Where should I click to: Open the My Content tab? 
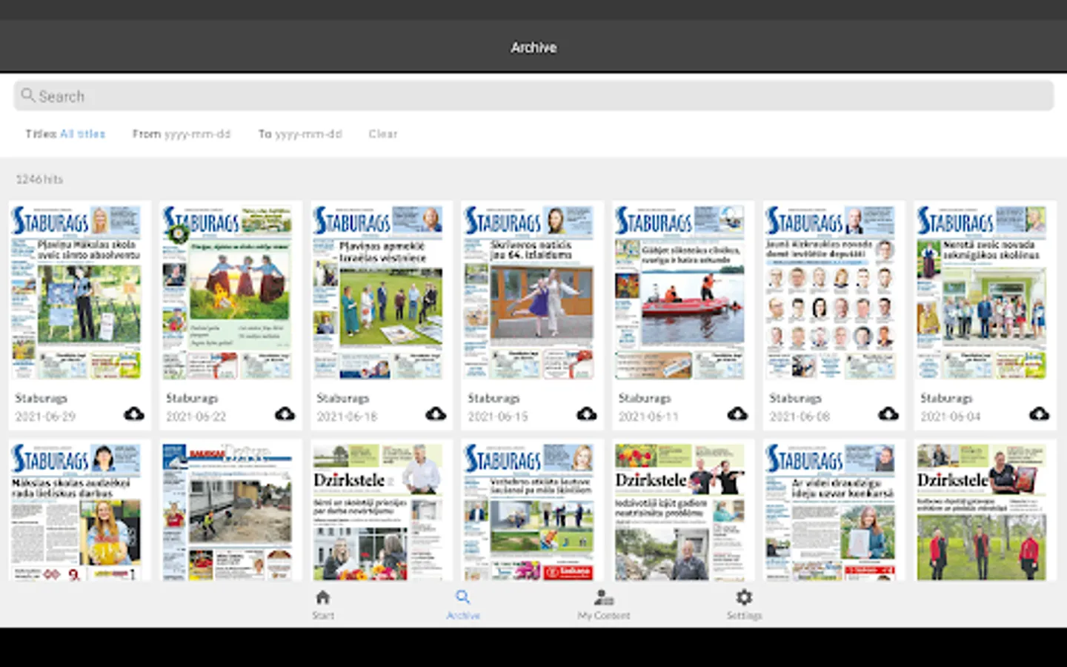click(x=604, y=605)
